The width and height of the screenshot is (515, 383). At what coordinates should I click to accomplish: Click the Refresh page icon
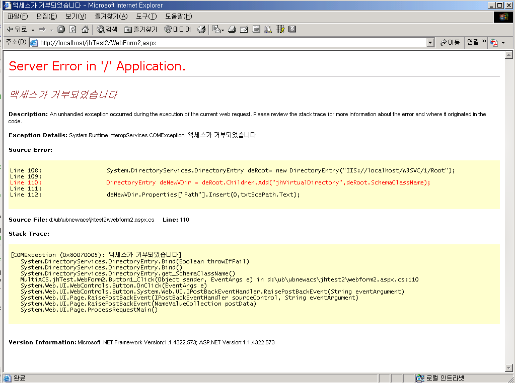point(73,30)
